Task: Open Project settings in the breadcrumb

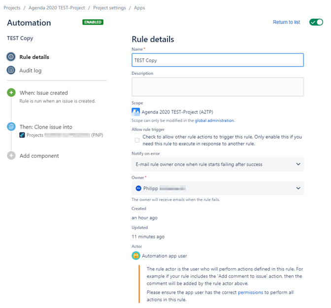Action: click(109, 8)
